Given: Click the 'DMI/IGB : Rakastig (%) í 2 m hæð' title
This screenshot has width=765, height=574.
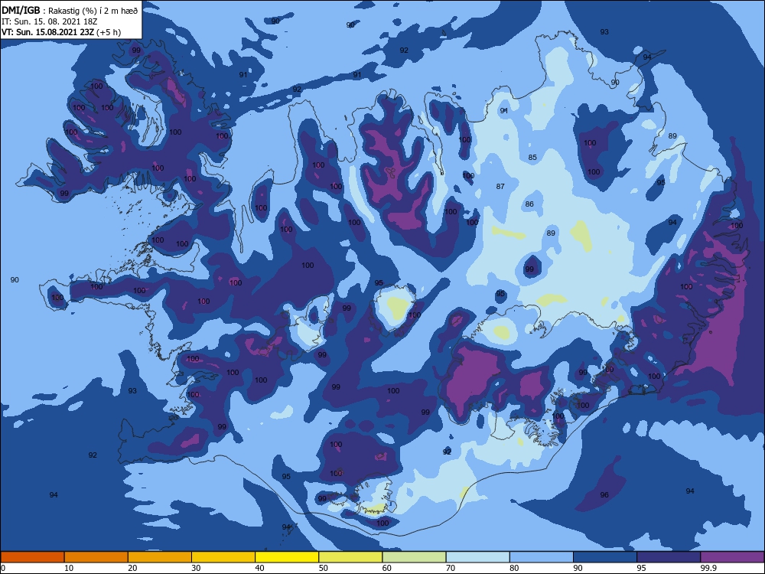Looking at the screenshot, I should [70, 10].
